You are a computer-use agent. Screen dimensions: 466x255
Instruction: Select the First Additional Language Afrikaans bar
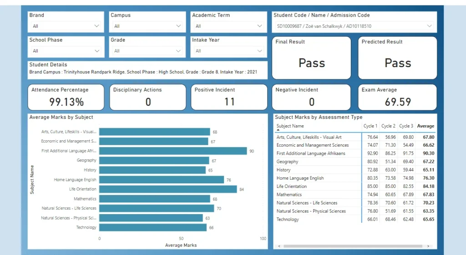(x=173, y=151)
